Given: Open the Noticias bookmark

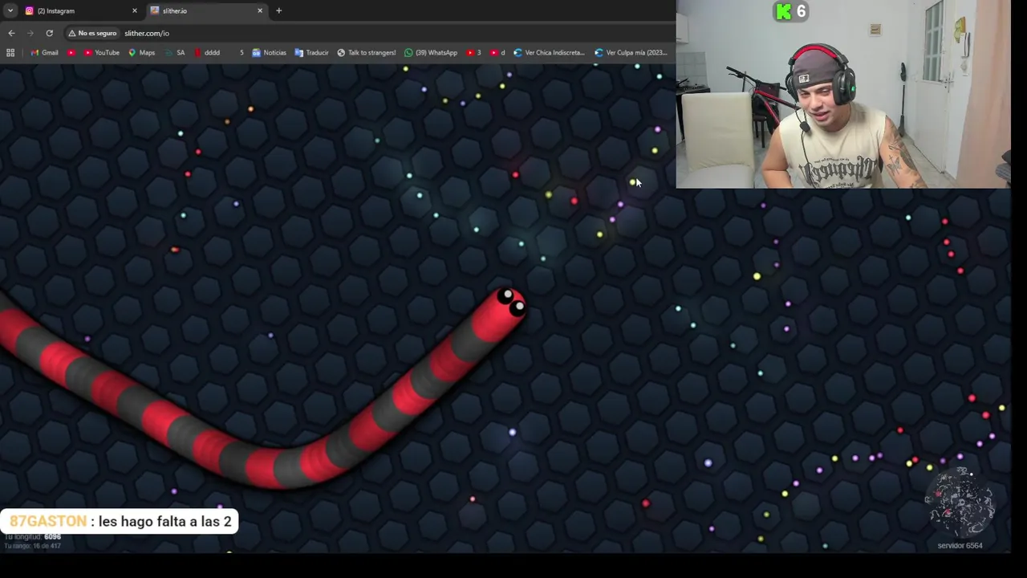Looking at the screenshot, I should pyautogui.click(x=269, y=52).
